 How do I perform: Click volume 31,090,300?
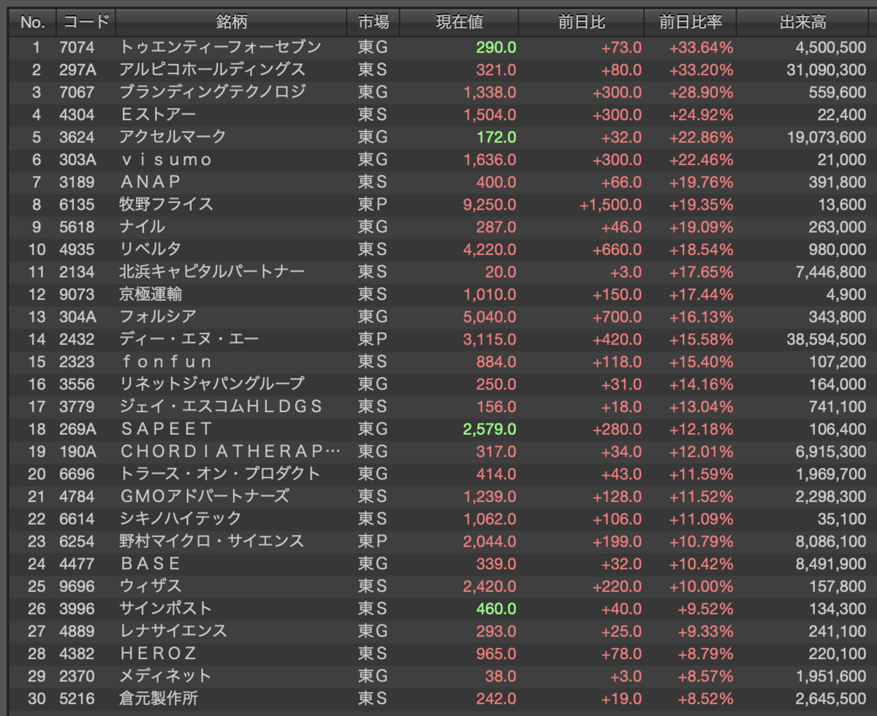coord(827,70)
